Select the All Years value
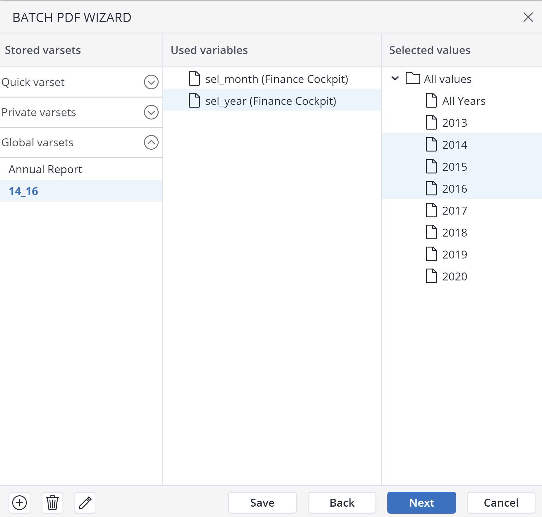The width and height of the screenshot is (542, 517). (x=464, y=101)
